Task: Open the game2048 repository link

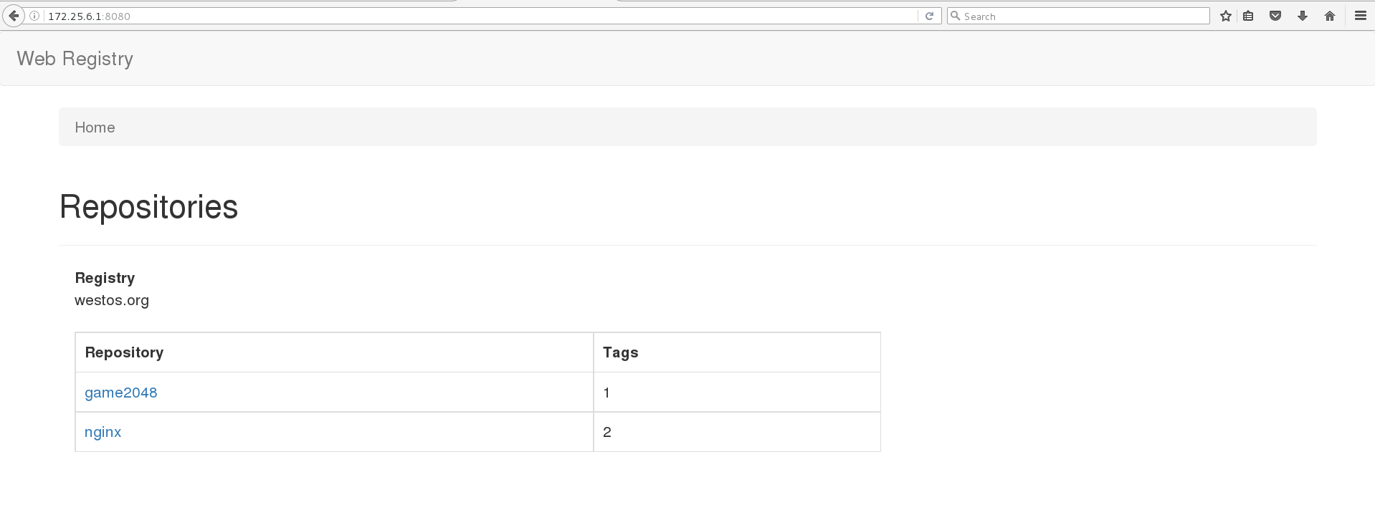Action: point(120,393)
